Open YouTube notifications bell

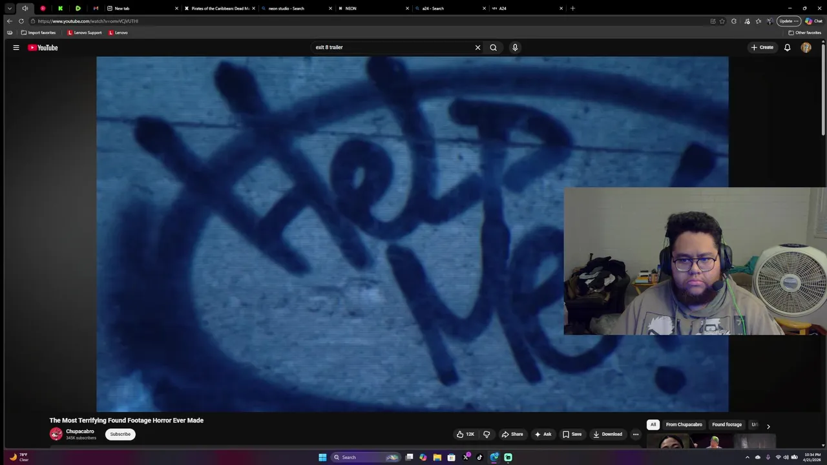(787, 47)
